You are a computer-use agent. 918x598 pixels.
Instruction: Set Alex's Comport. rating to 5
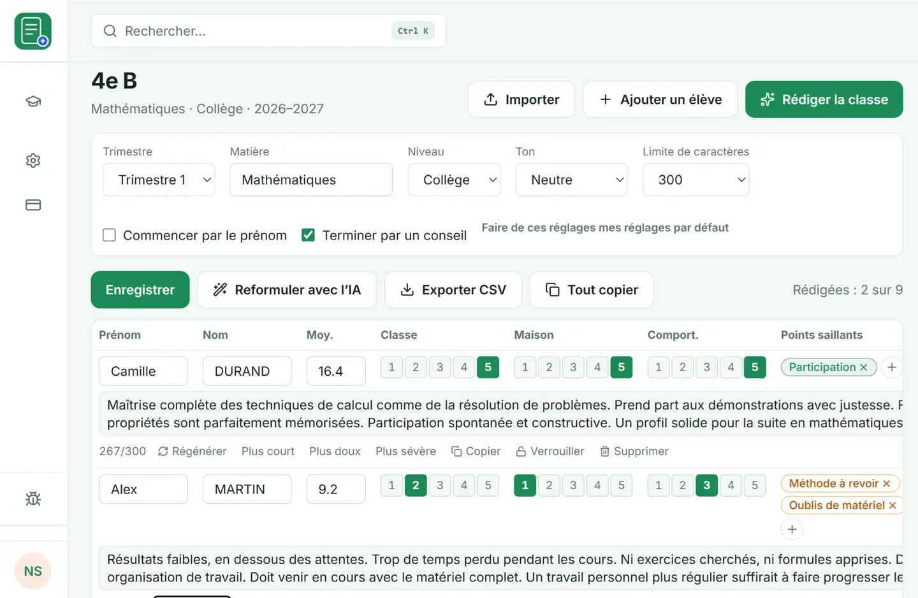[755, 485]
